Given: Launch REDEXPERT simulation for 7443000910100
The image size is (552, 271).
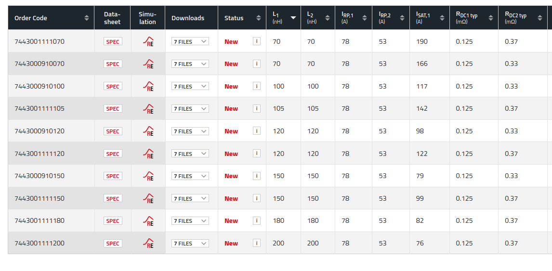Looking at the screenshot, I should 148,86.
